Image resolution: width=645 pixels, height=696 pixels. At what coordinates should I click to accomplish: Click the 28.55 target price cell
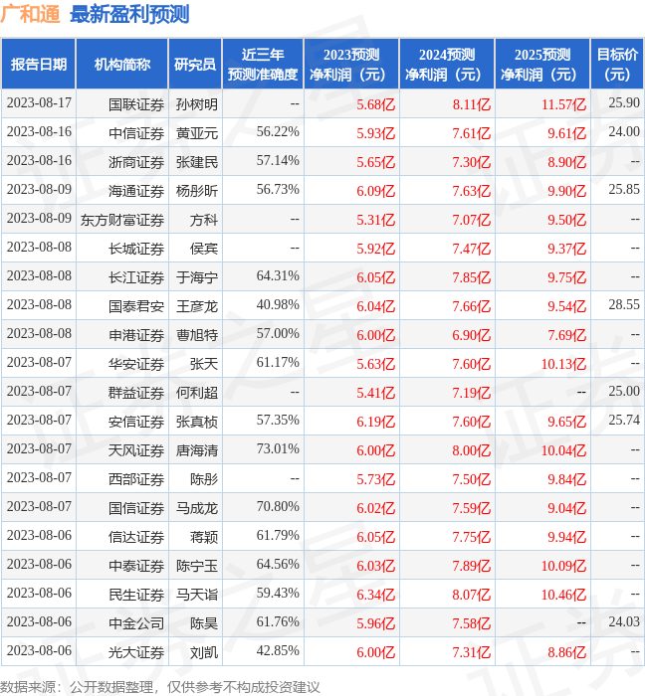tap(623, 305)
